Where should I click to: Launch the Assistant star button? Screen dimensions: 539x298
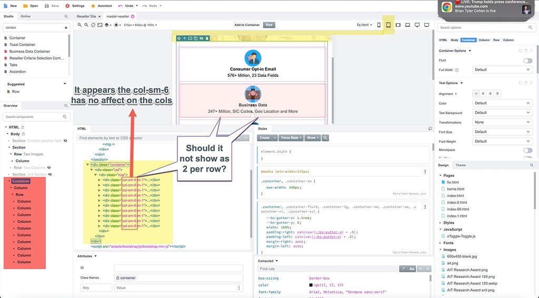(x=102, y=6)
